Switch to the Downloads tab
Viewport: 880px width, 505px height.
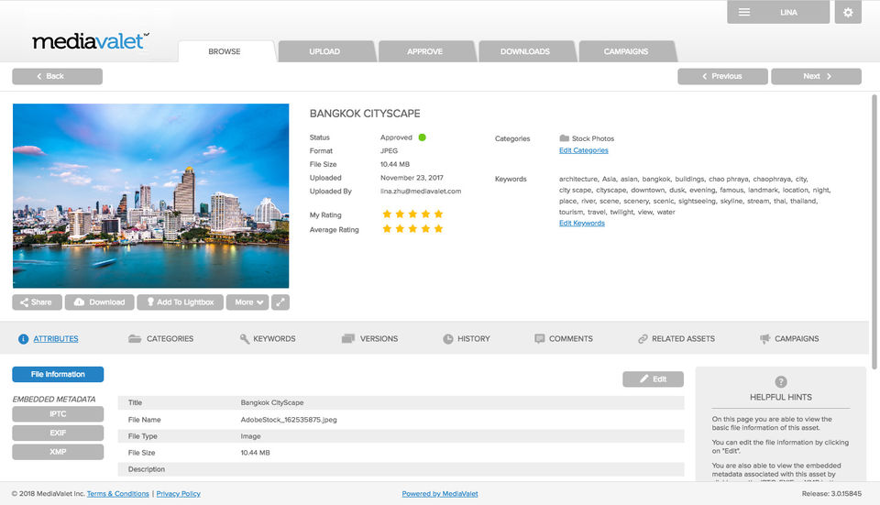coord(525,51)
